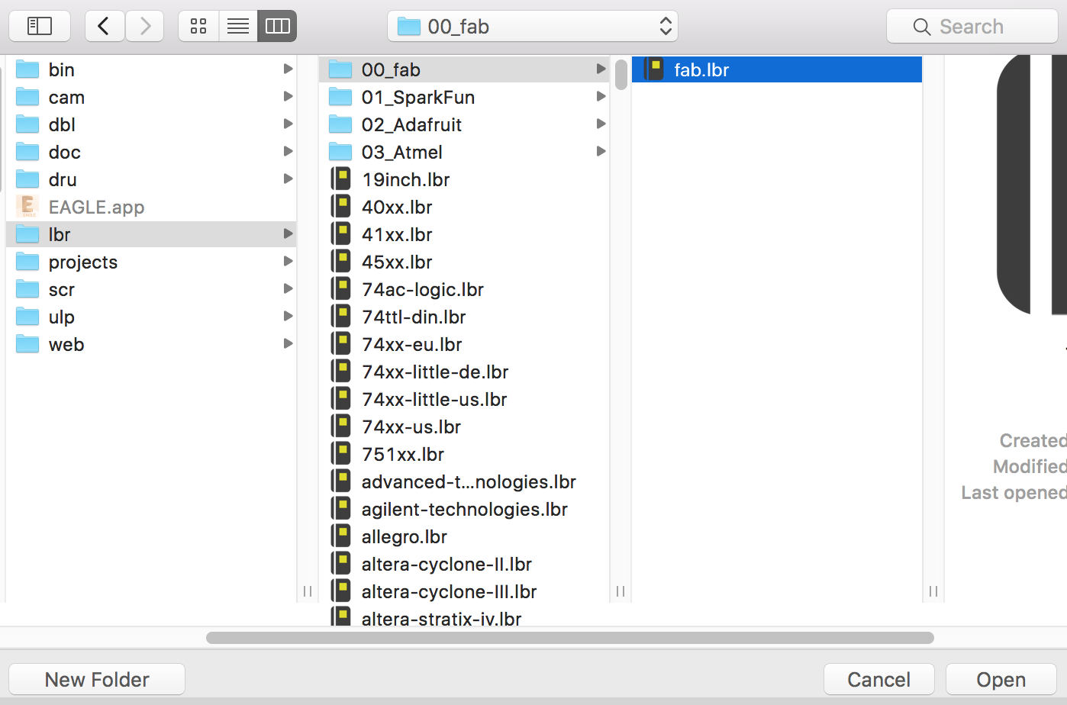Viewport: 1067px width, 705px height.
Task: Expand the 01_SparkFun folder disclosure arrow
Action: (x=601, y=96)
